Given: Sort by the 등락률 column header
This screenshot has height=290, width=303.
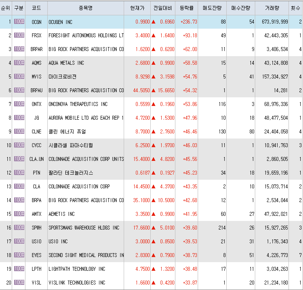Looking at the screenshot, I should tap(187, 8).
